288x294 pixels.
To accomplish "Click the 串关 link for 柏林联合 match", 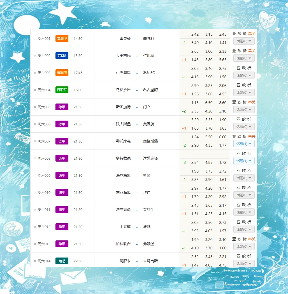I will click(252, 239).
